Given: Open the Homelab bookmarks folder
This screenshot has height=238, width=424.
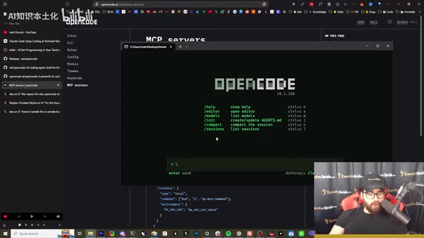Looking at the screenshot, I should click(x=405, y=12).
